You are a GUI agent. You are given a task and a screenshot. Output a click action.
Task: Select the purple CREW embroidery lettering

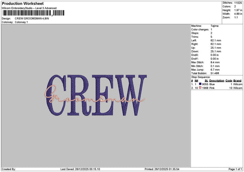click(x=96, y=95)
